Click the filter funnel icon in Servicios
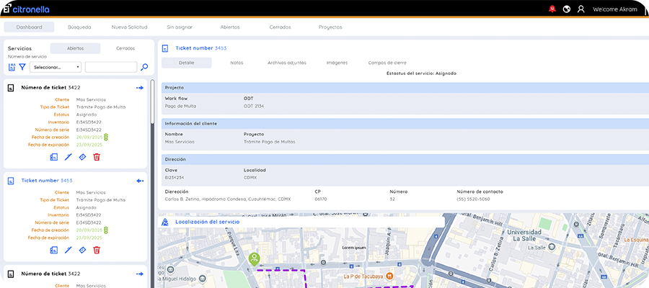 22,67
